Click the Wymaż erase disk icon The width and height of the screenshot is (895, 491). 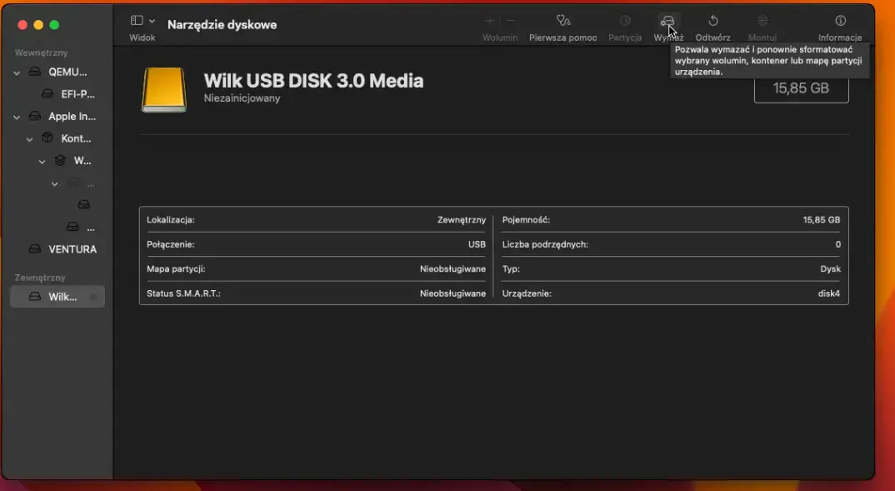(667, 21)
